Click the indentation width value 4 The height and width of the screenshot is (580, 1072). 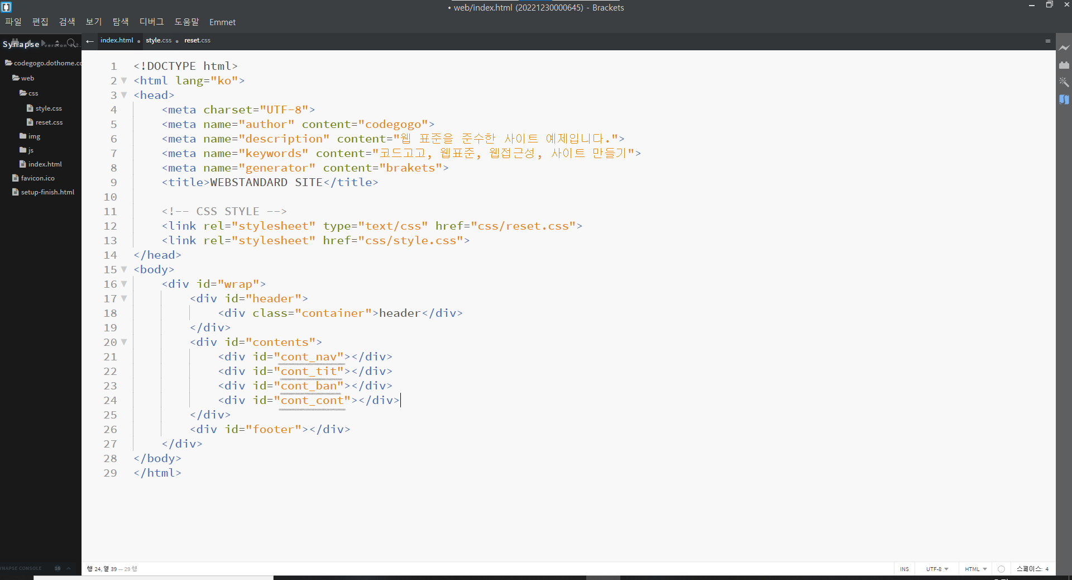[x=1047, y=569]
